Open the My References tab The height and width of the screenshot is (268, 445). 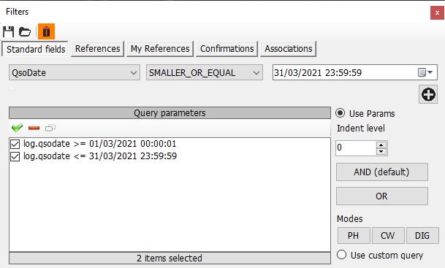[x=160, y=49]
